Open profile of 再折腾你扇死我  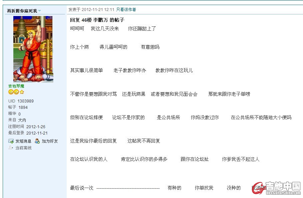click(x=22, y=11)
